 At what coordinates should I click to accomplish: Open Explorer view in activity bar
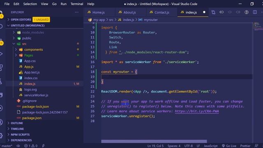pyautogui.click(x=1, y=14)
